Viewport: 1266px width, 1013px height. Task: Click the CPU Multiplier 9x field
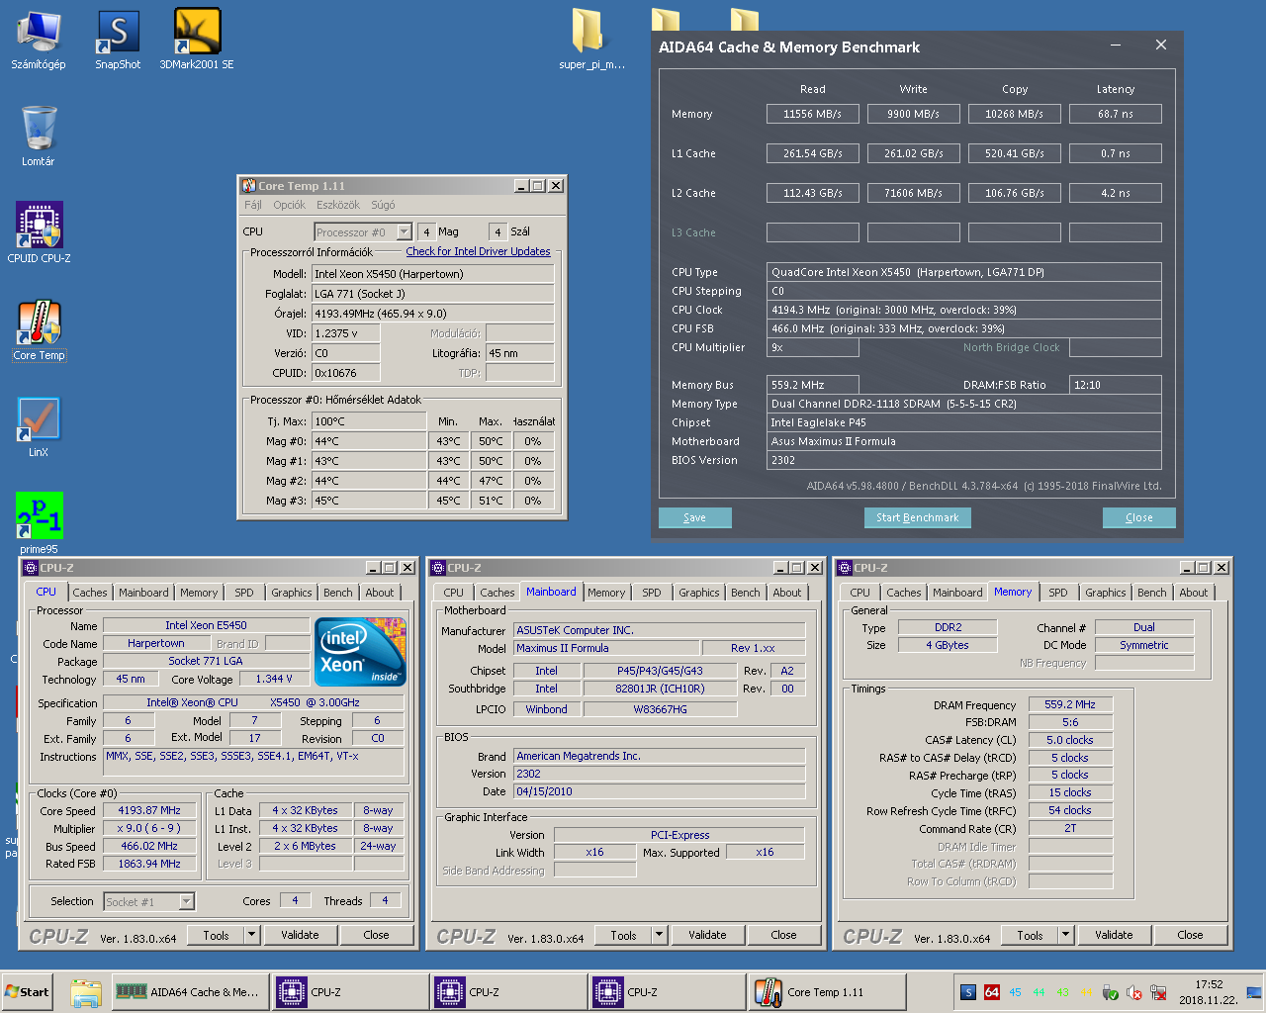click(813, 347)
